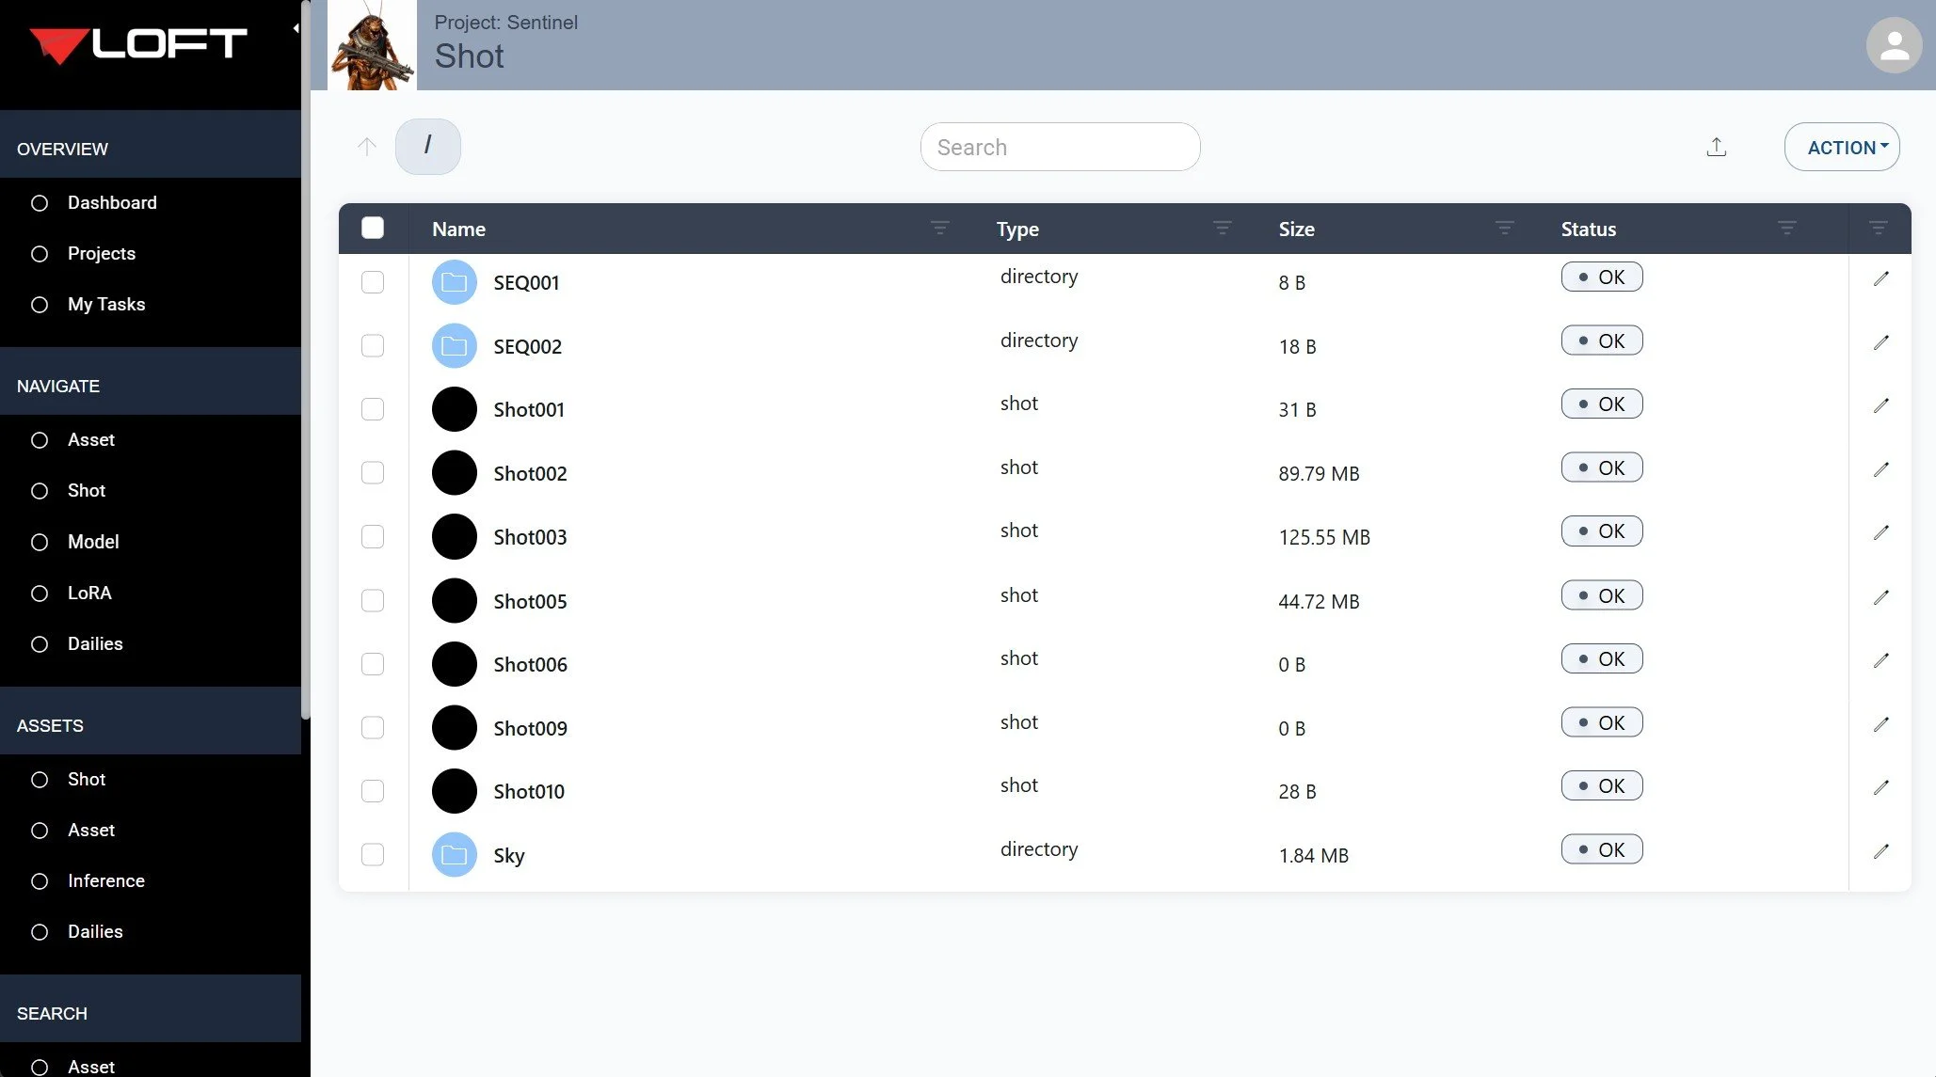The height and width of the screenshot is (1077, 1936).
Task: Select the Shot010 row checkbox
Action: click(x=373, y=791)
